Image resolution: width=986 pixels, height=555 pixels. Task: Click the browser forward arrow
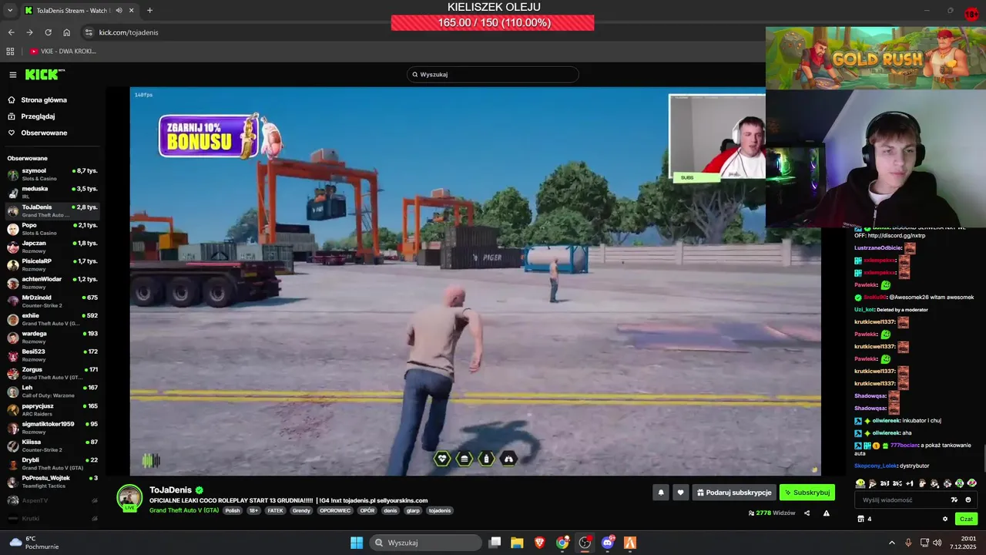pos(29,32)
